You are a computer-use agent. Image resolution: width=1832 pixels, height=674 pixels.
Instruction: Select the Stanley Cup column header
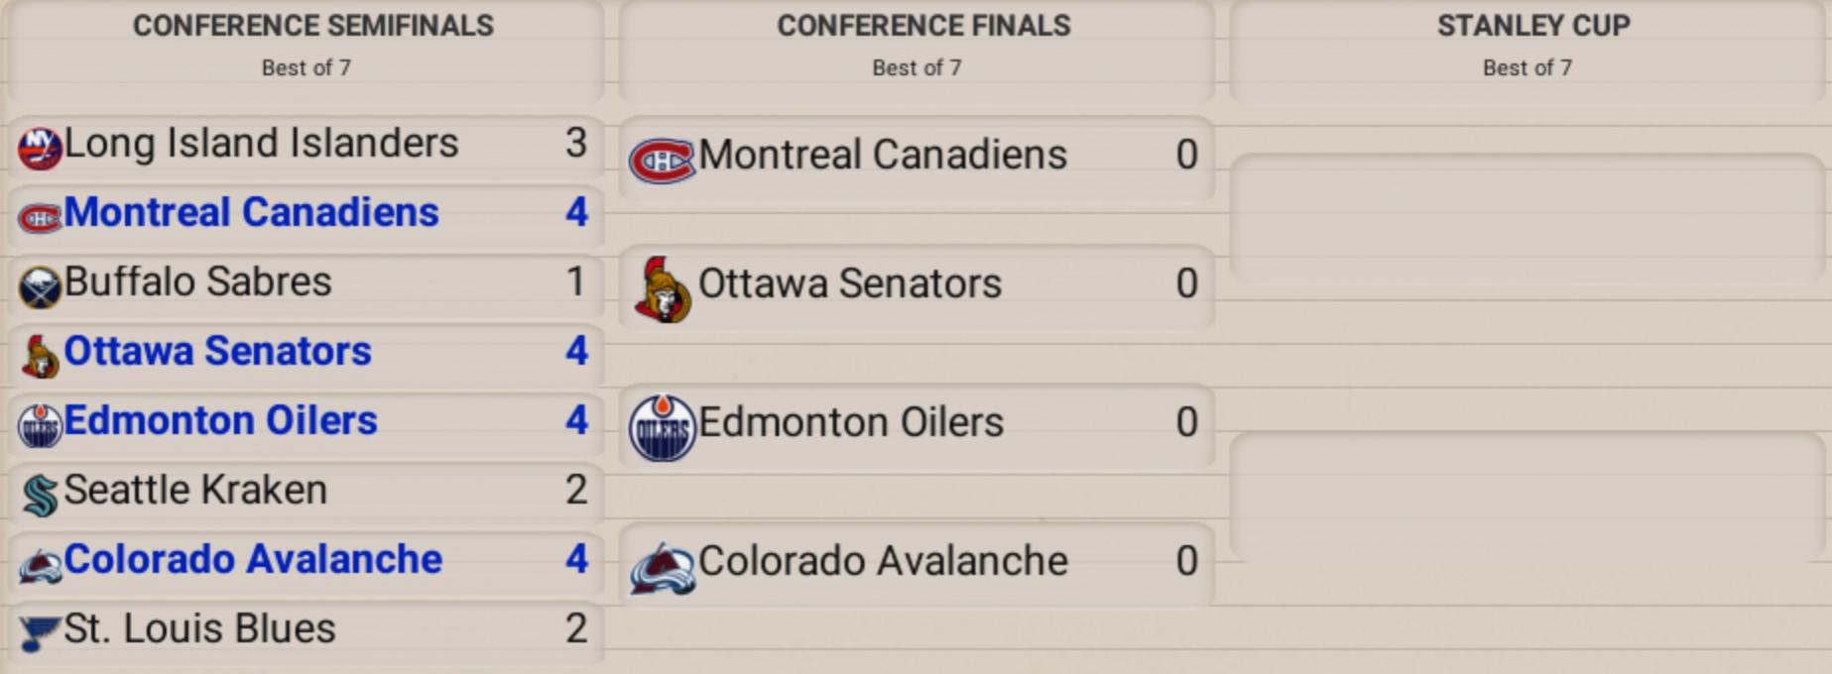tap(1532, 26)
